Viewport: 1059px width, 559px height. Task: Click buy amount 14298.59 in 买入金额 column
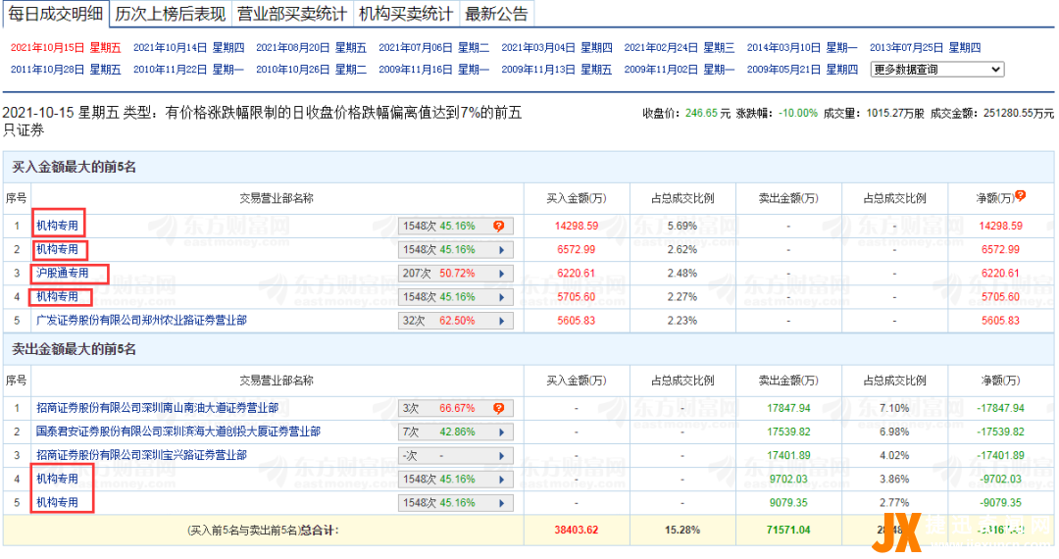577,227
